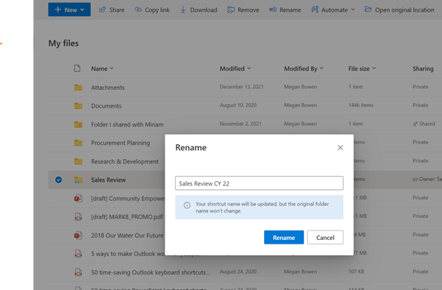This screenshot has width=442, height=290.
Task: Close the Rename dialog with X
Action: [341, 147]
